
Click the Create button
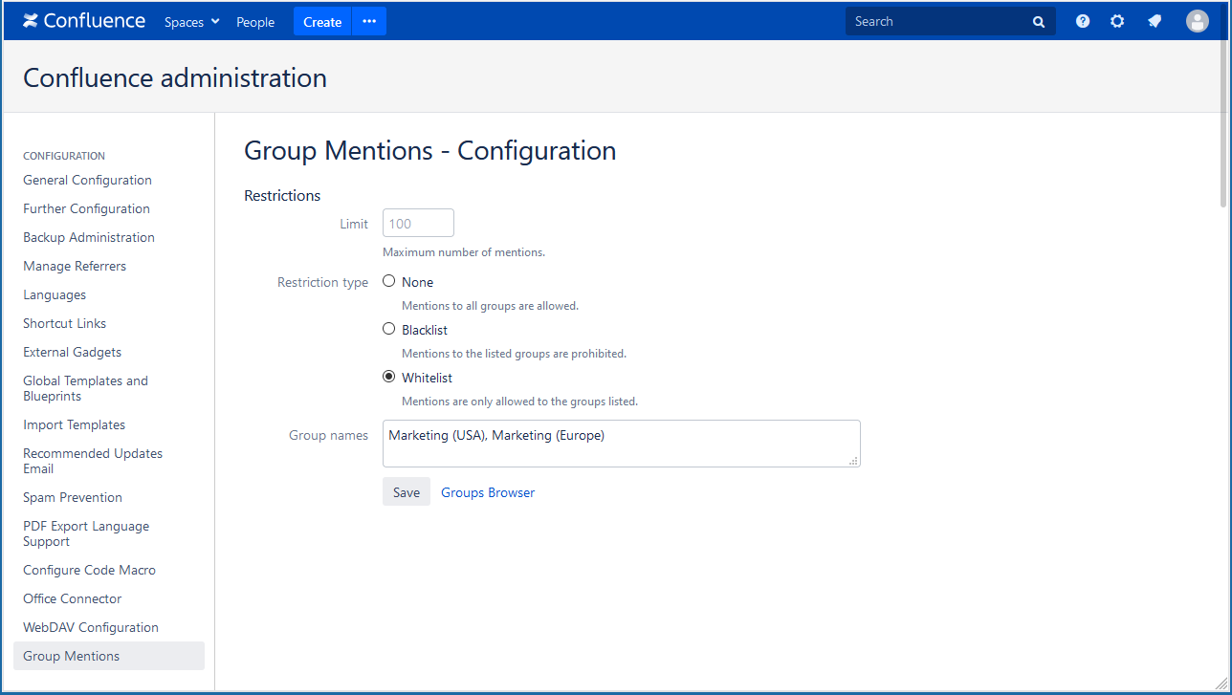click(322, 21)
